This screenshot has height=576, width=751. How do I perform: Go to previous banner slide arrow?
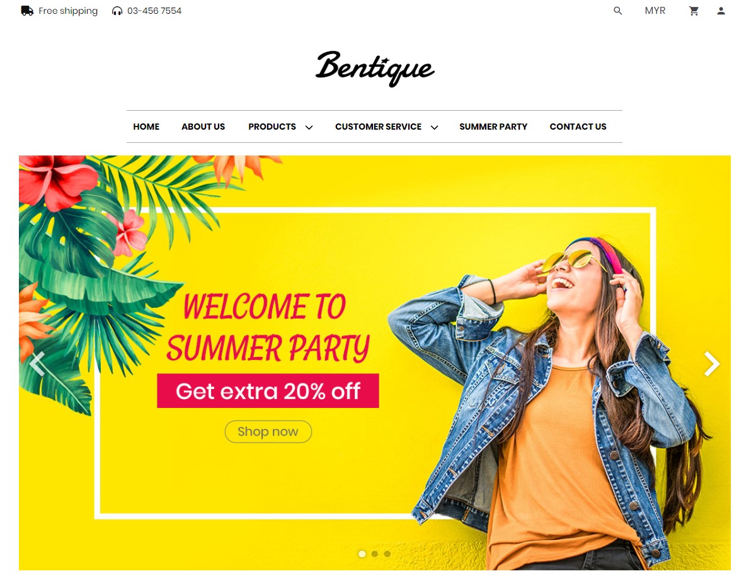37,364
